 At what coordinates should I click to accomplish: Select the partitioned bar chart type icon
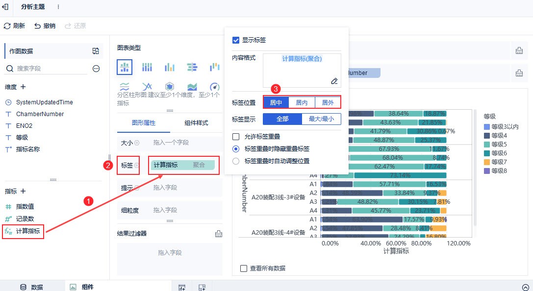(x=124, y=67)
